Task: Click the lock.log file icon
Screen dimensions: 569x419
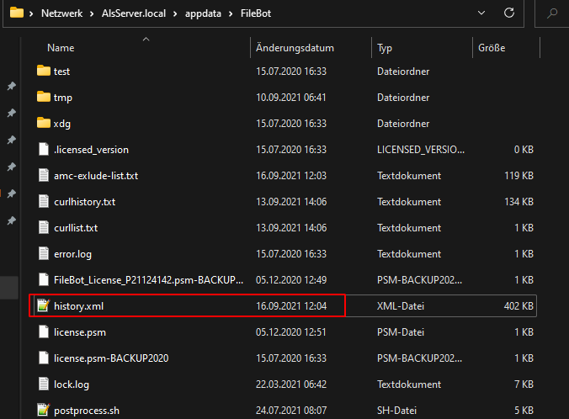Action: click(x=44, y=385)
